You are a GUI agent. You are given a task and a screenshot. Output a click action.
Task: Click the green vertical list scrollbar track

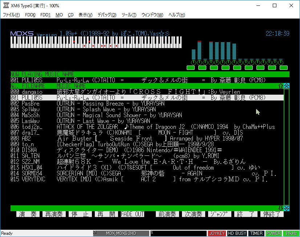pyautogui.click(x=287, y=147)
